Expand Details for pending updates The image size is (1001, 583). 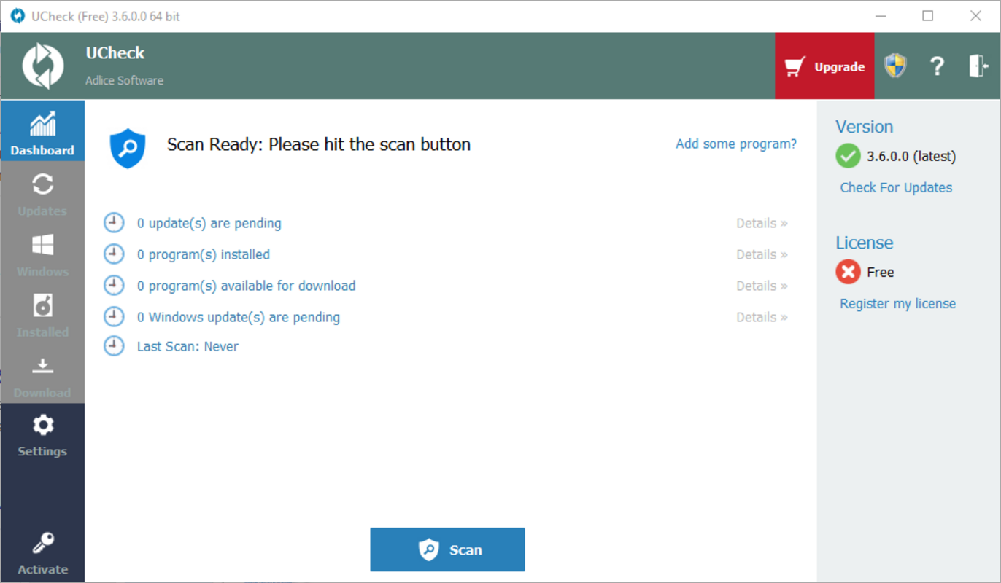(x=761, y=223)
